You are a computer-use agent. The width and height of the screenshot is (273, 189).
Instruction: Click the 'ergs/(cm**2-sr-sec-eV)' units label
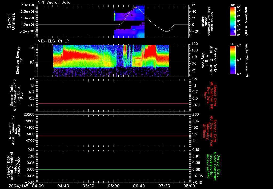[x=247, y=60]
